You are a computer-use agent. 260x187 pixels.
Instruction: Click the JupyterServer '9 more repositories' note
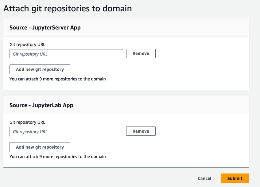coord(57,79)
